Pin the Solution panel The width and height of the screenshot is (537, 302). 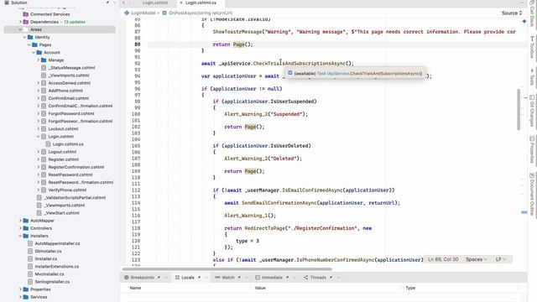pyautogui.click(x=107, y=3)
